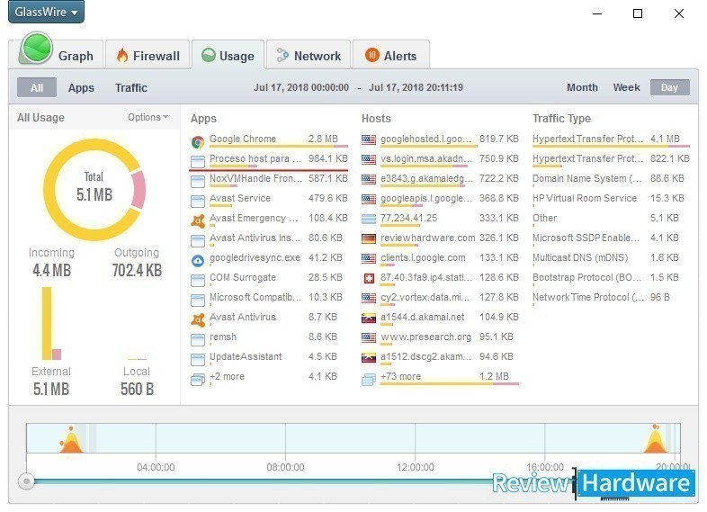The image size is (707, 512).
Task: Click the Microsoft Compatib... app icon
Action: 198,301
